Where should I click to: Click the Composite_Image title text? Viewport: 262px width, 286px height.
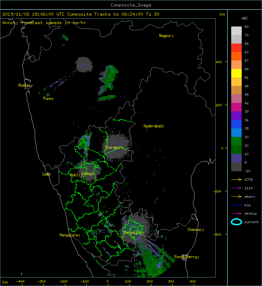131,5
